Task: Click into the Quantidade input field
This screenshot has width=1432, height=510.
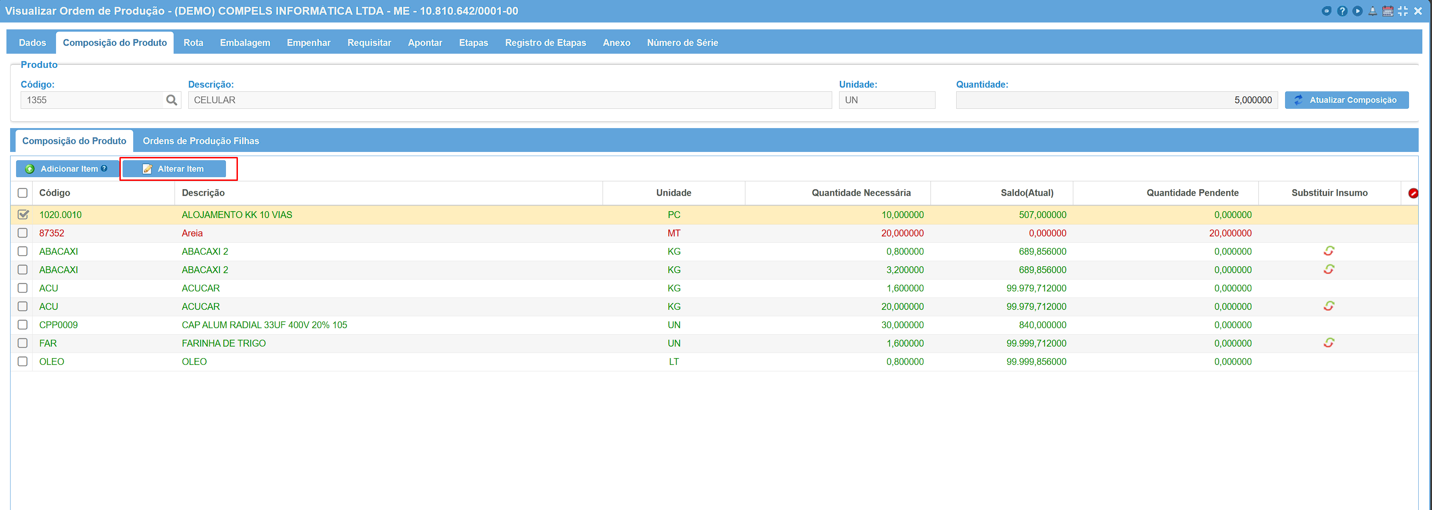Action: coord(1116,100)
